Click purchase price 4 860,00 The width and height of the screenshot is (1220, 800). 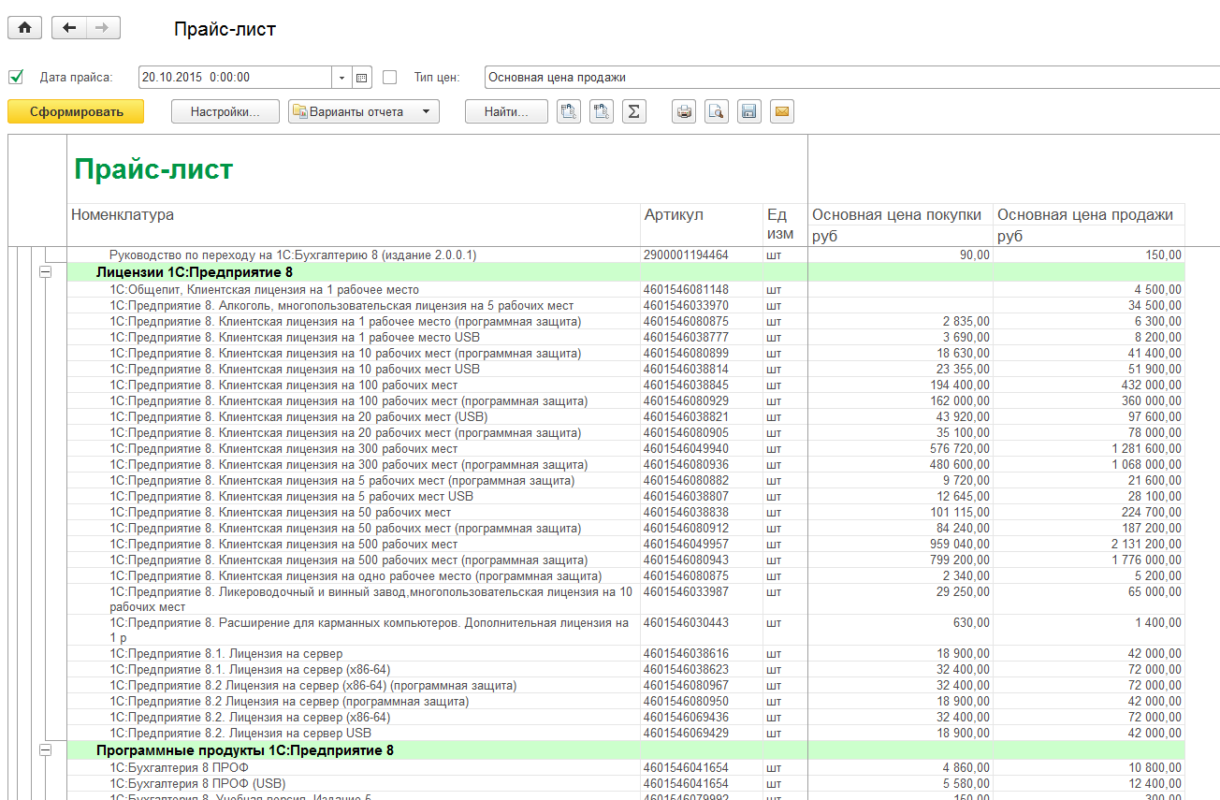tap(966, 768)
